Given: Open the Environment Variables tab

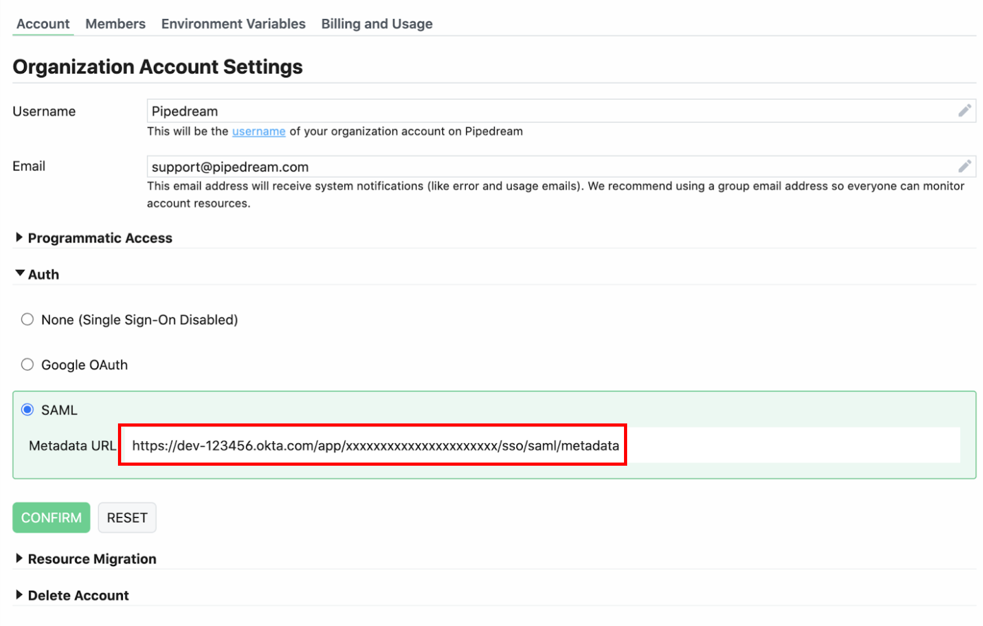Looking at the screenshot, I should coord(233,24).
